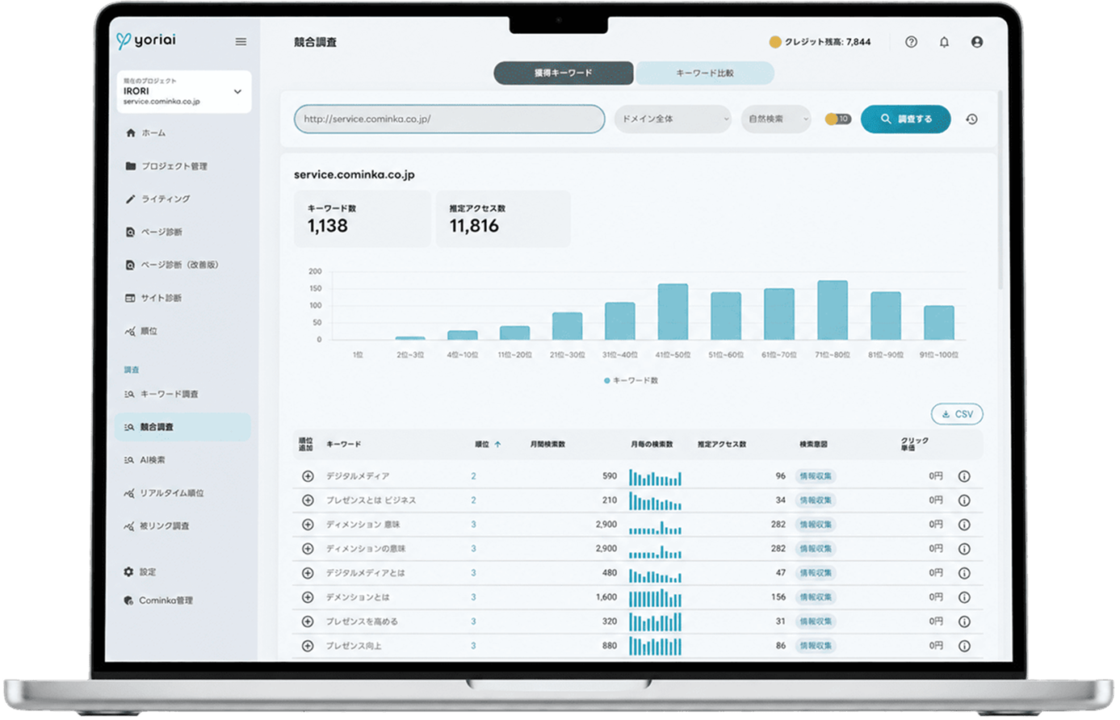Toggle the credit switch showing 10

coord(837,119)
